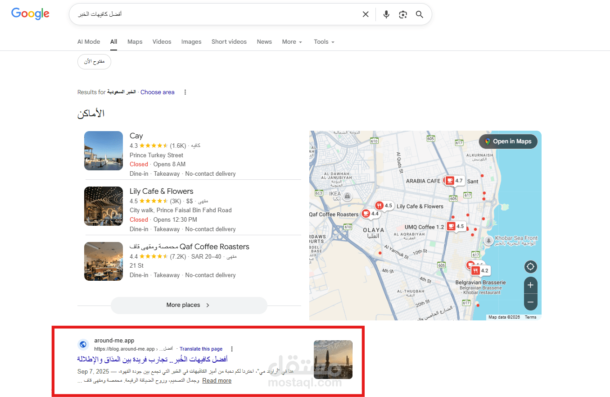Click the map Terms link

click(531, 317)
